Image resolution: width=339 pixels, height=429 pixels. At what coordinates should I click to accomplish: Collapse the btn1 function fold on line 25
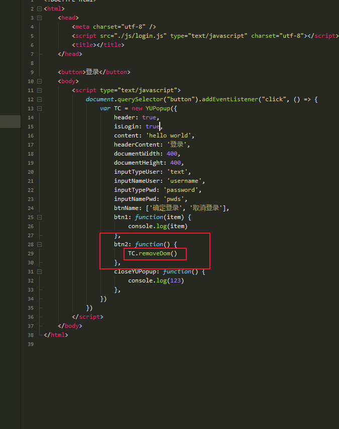[39, 217]
